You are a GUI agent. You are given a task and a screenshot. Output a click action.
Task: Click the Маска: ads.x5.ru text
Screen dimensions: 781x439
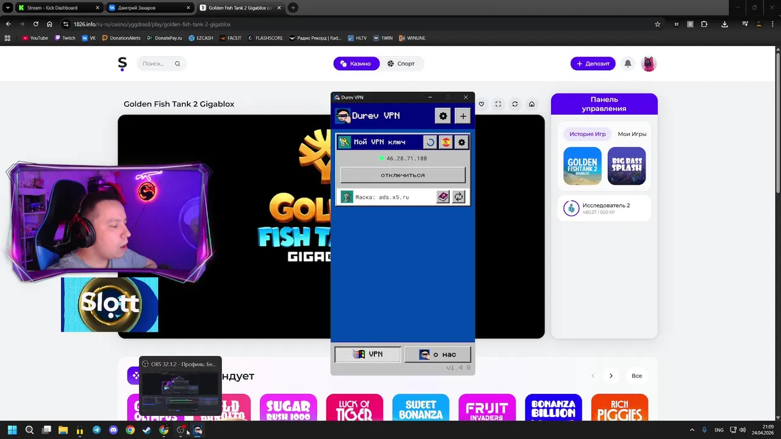(x=382, y=197)
